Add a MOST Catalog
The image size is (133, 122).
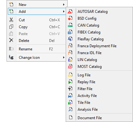pyautogui.click(x=100, y=67)
